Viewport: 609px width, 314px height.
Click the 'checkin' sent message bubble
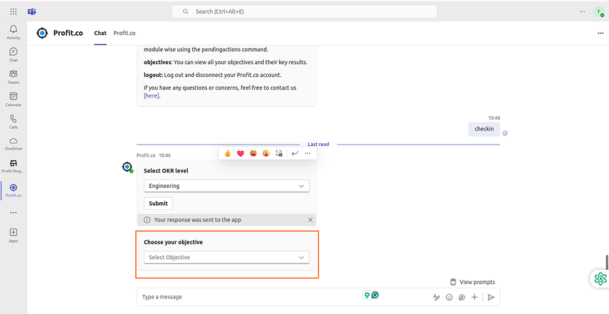click(x=484, y=129)
